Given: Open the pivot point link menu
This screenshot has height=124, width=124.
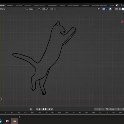Looking at the screenshot, I should tap(39, 9).
